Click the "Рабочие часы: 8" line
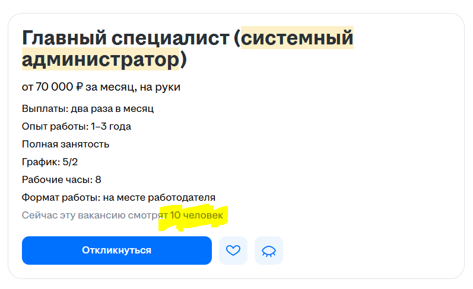Screen dimensions: 473x289 (x=61, y=179)
